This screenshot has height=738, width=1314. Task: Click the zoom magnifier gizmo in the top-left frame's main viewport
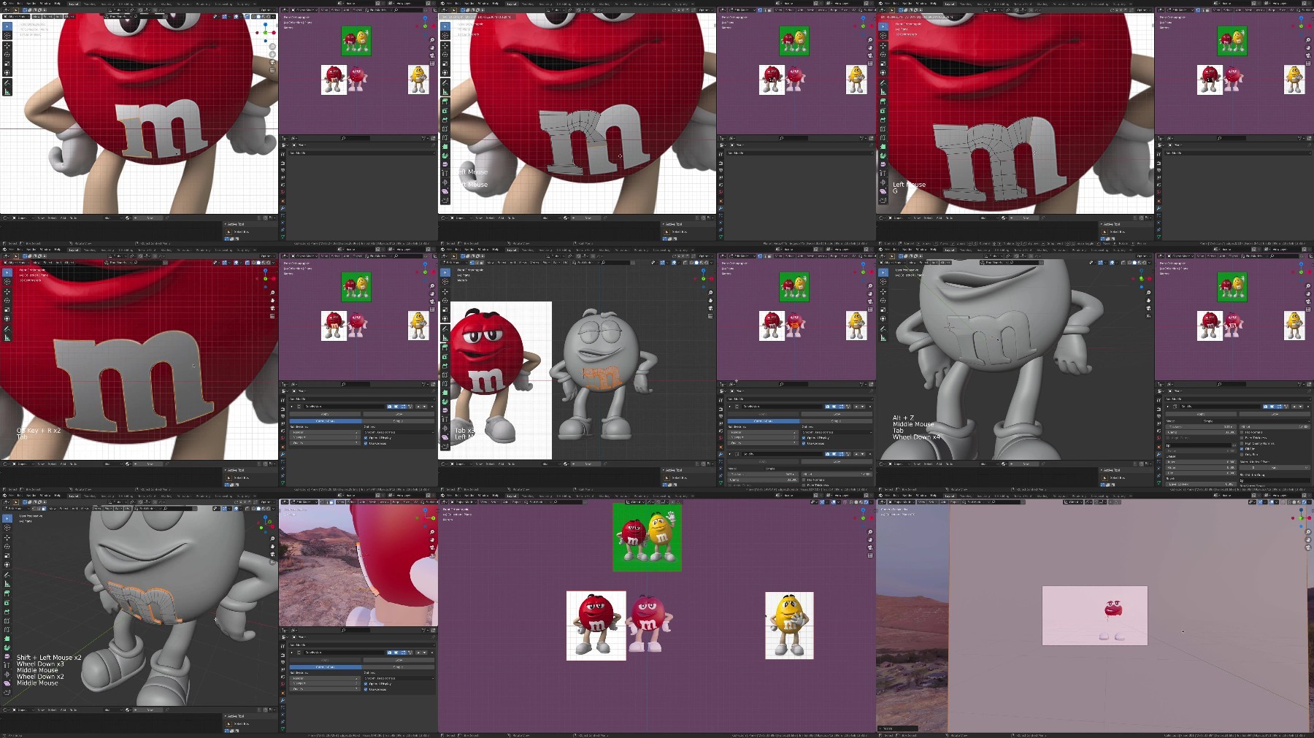click(272, 46)
